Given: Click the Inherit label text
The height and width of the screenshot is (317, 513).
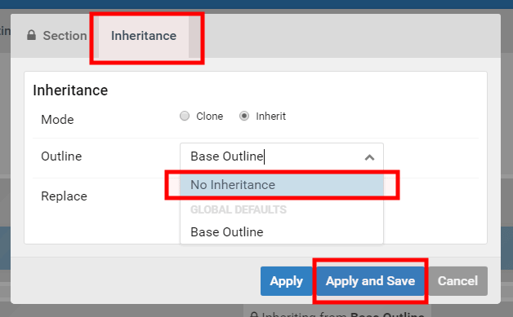Looking at the screenshot, I should (270, 117).
